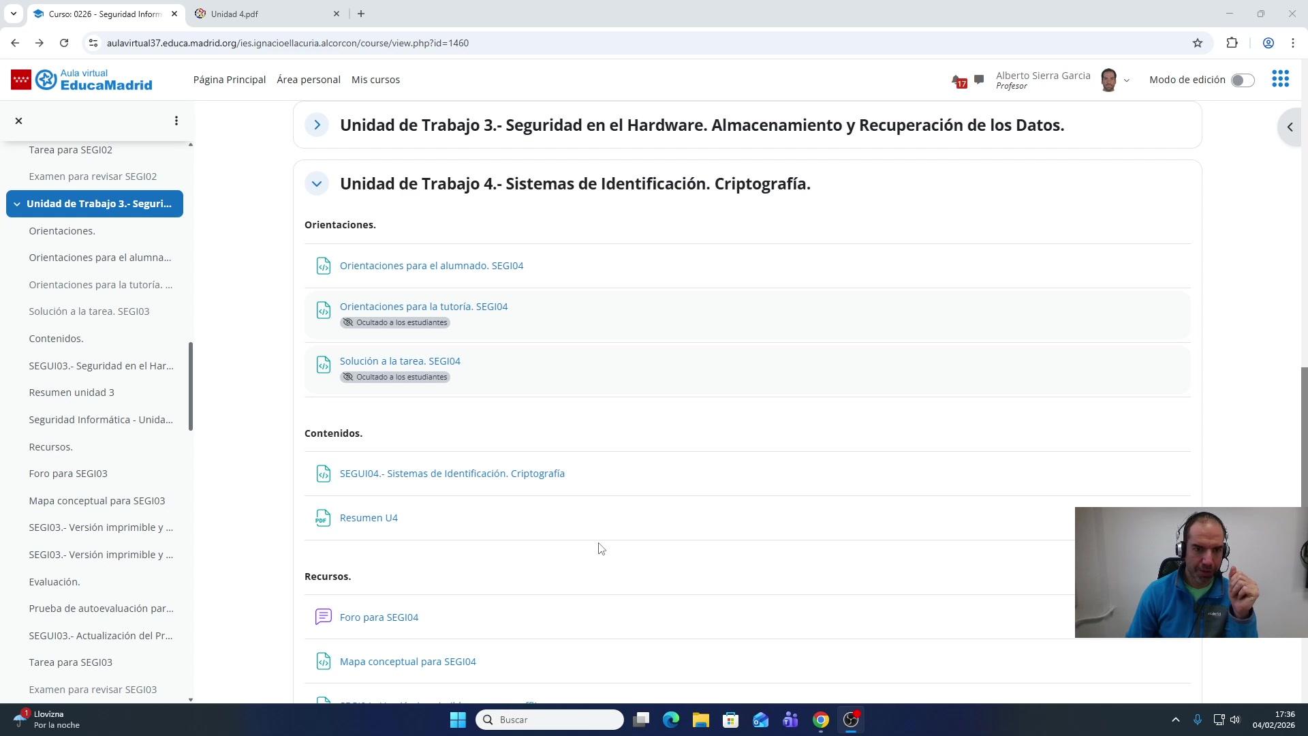
Task: Open the Mis cursos menu
Action: coord(375,80)
